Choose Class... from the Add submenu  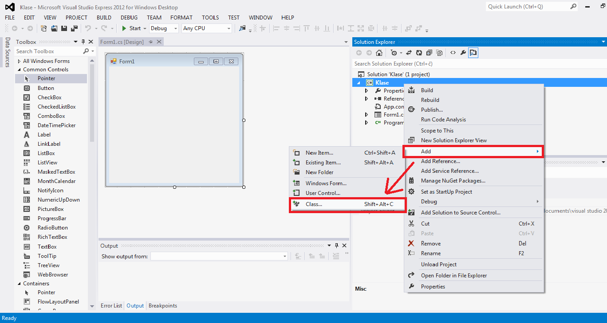[314, 204]
